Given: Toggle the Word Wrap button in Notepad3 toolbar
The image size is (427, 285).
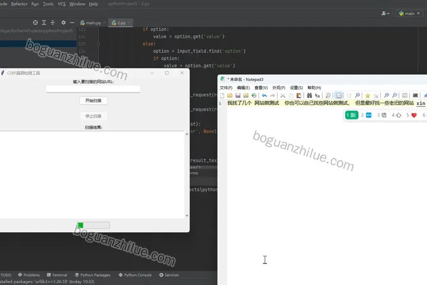Looking at the screenshot, I should [339, 96].
